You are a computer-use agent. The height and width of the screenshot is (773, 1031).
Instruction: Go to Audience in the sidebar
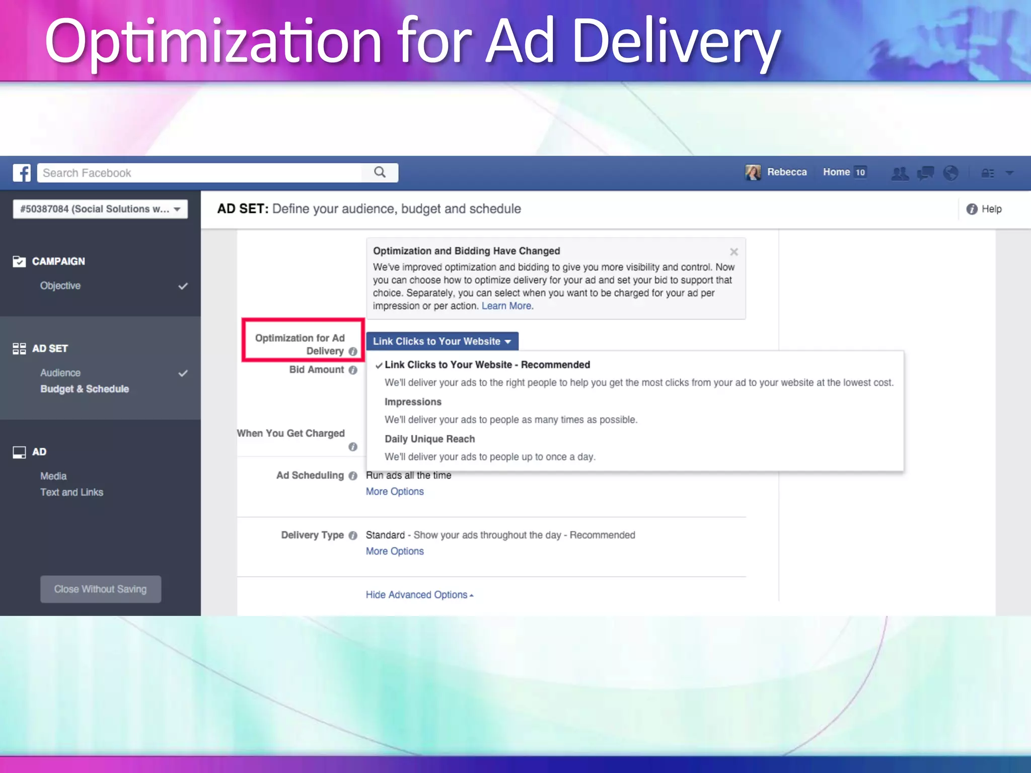(60, 373)
